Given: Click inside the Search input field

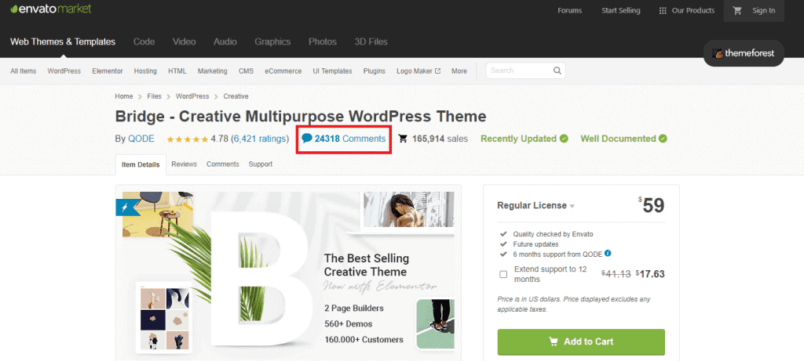Looking at the screenshot, I should coord(519,70).
